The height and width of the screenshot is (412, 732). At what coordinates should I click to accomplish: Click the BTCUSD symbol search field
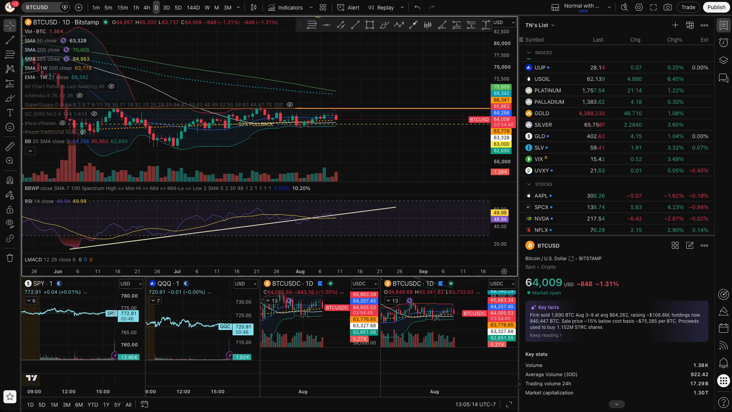pyautogui.click(x=41, y=7)
